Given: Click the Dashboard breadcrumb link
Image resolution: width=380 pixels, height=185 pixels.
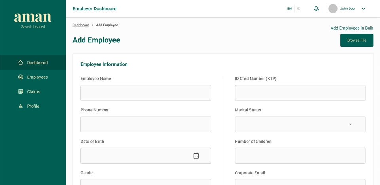Looking at the screenshot, I should (x=81, y=25).
